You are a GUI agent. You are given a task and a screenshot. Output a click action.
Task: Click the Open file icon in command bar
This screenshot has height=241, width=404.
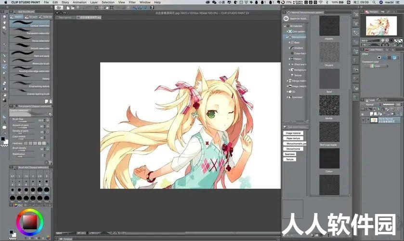(x=73, y=8)
